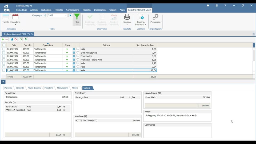
Task: Add a new row with green plus
Action: click(x=3, y=39)
